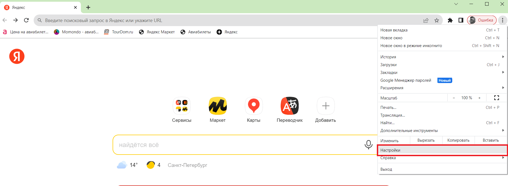
Task: Click the Санкт-Петербург location link
Action: 187,165
